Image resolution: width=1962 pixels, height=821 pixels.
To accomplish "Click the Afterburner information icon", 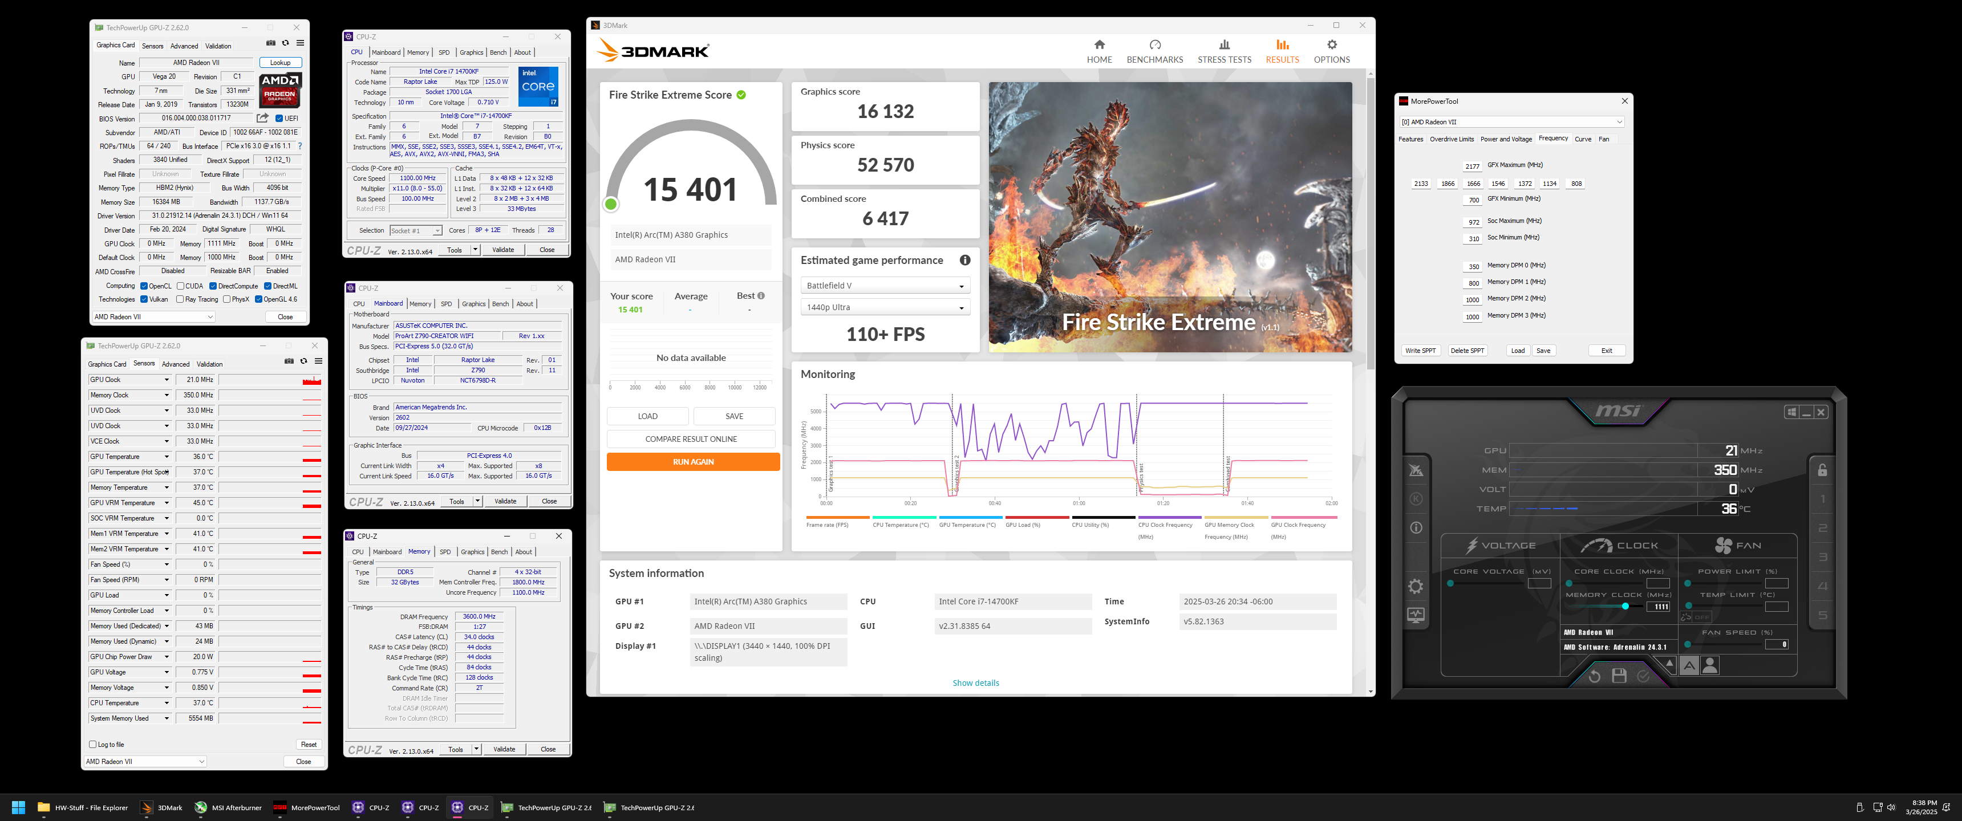I will click(x=1416, y=527).
